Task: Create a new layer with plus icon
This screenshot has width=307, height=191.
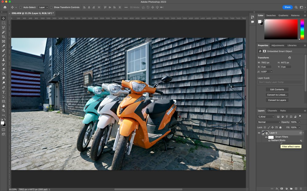Action: coord(296,189)
